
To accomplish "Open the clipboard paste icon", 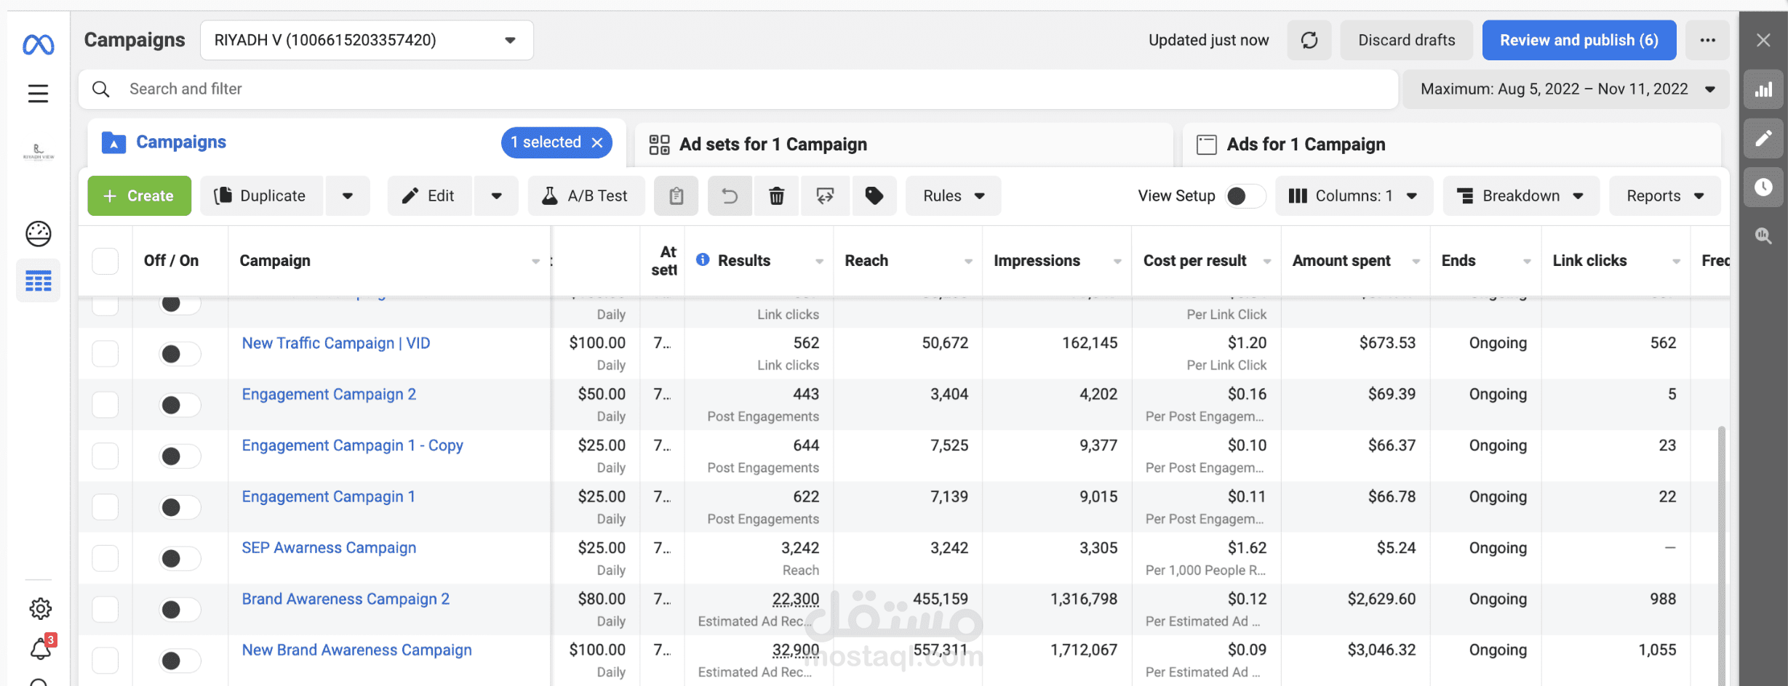I will 676,195.
